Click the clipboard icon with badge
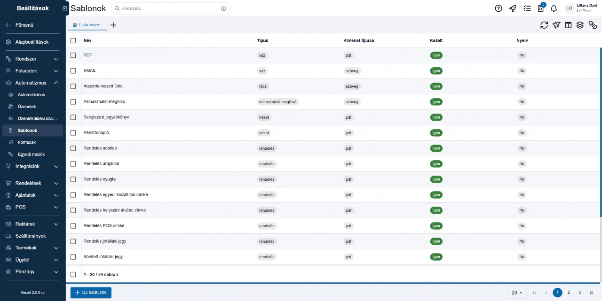This screenshot has height=301, width=602. (x=541, y=8)
